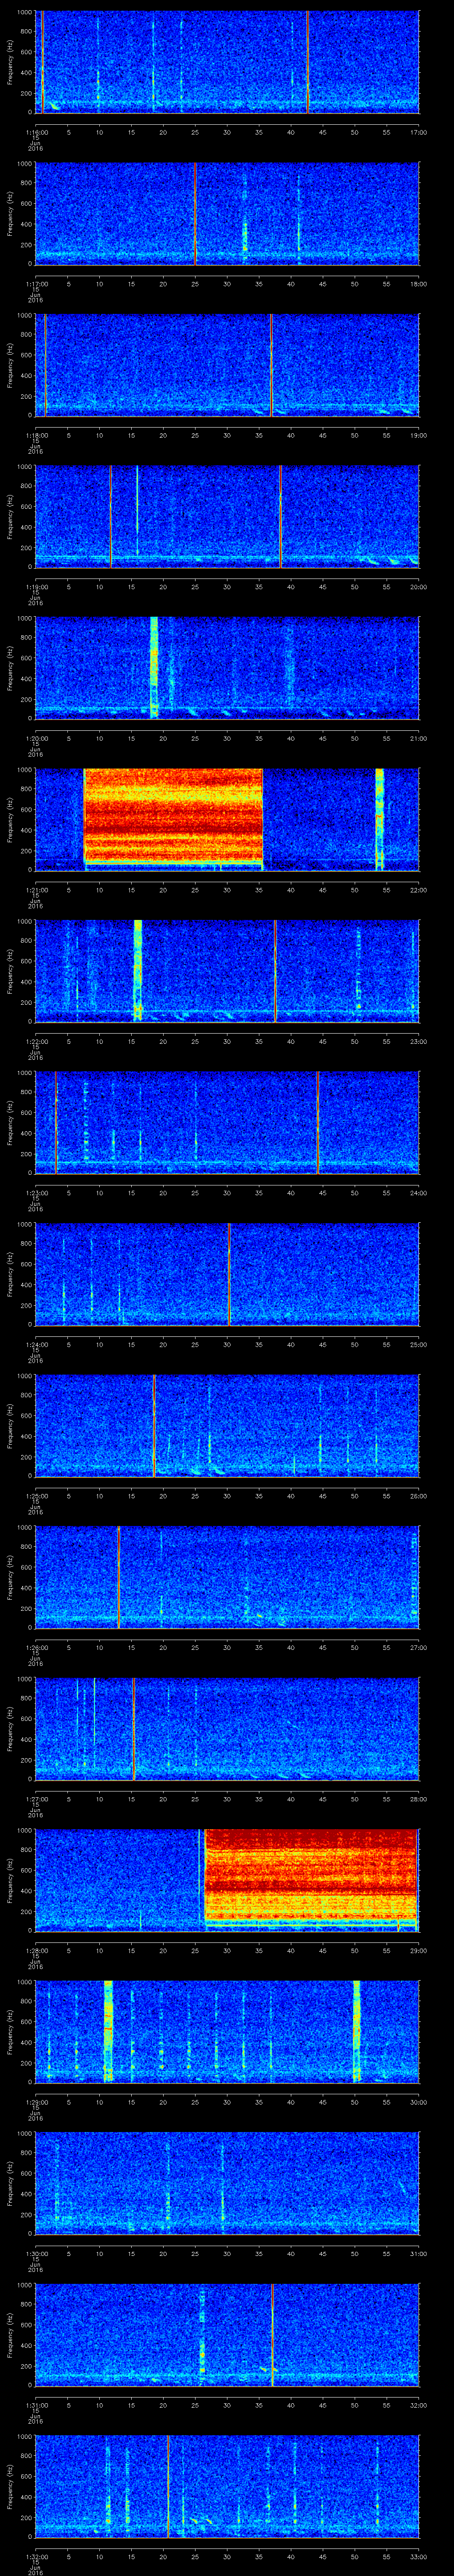The height and width of the screenshot is (2576, 454).
Task: Click the red marker near 3 seconds in the 1:23:00 spectrogram
Action: coord(56,1123)
